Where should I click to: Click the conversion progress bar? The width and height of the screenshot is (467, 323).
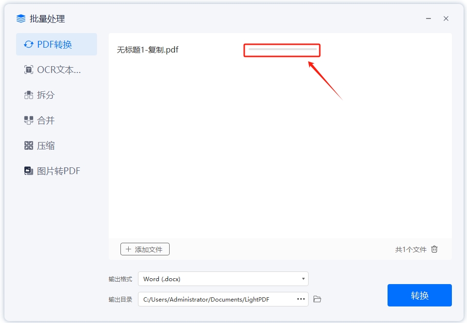[x=281, y=50]
